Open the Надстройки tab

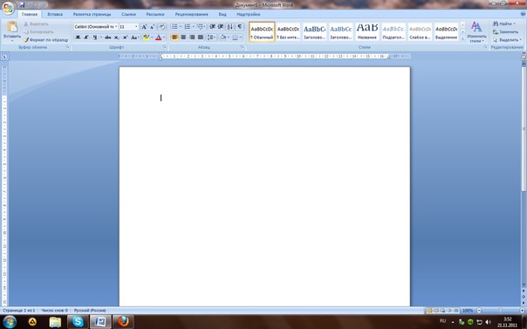[248, 14]
